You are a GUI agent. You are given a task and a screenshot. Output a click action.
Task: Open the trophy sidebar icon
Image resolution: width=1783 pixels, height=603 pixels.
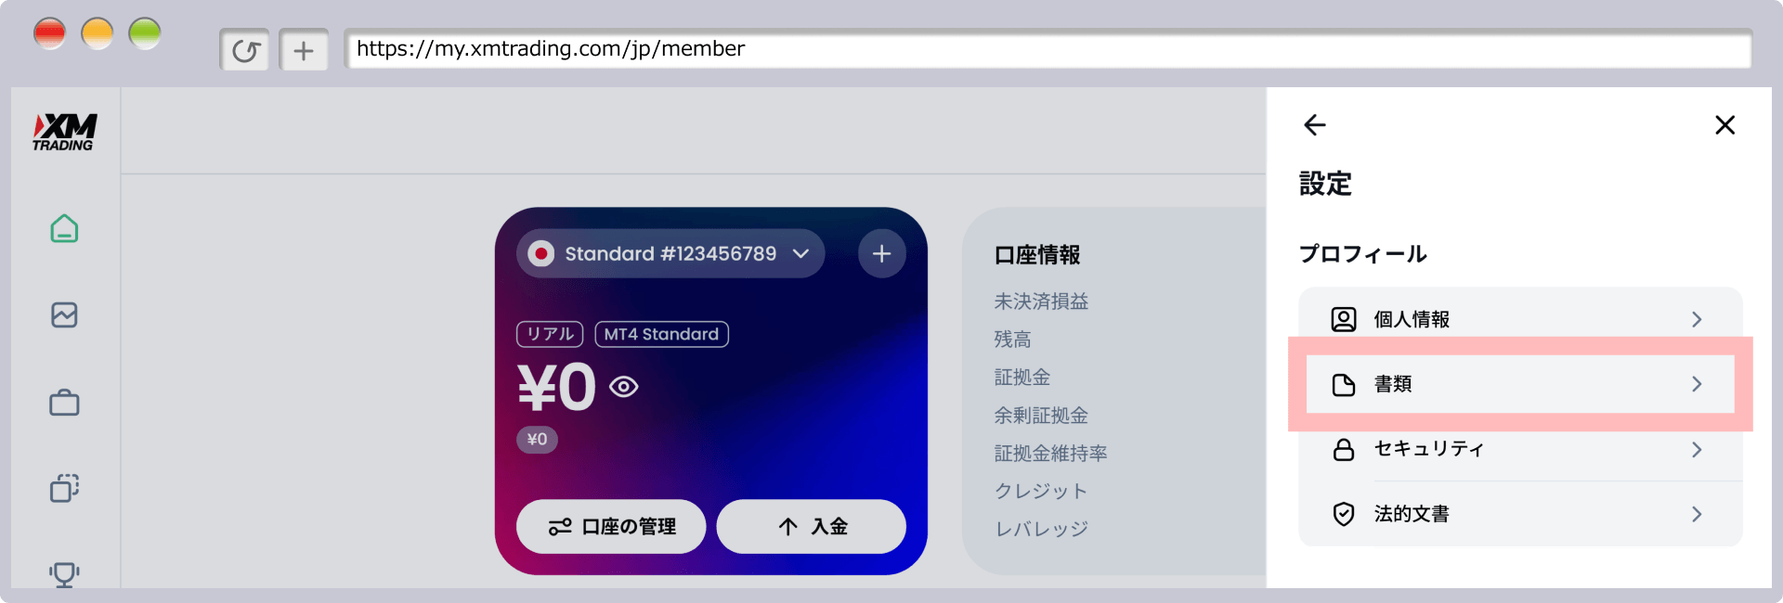64,574
